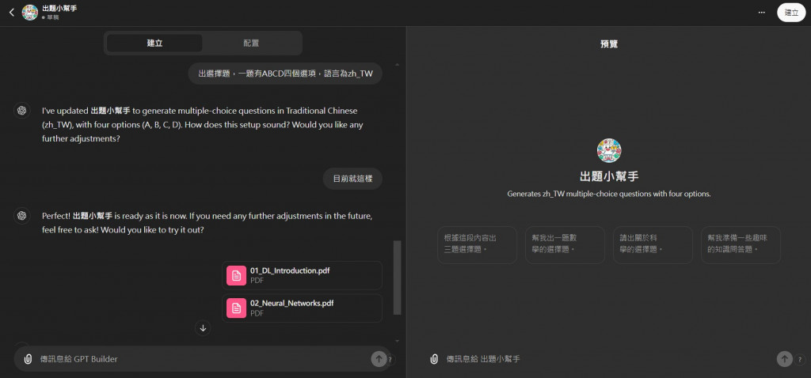The width and height of the screenshot is (811, 378).
Task: Click the ChatGPT icon beside the first reply
Action: 21,111
